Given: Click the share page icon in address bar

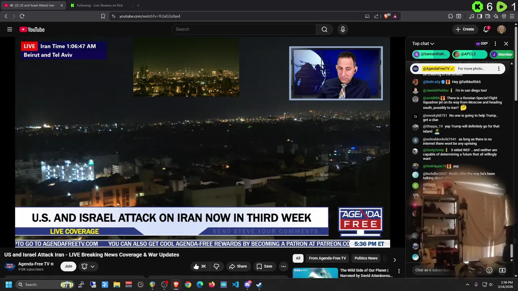Looking at the screenshot, I should click(x=376, y=16).
